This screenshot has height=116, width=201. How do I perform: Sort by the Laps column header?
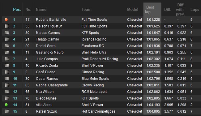click(195, 10)
